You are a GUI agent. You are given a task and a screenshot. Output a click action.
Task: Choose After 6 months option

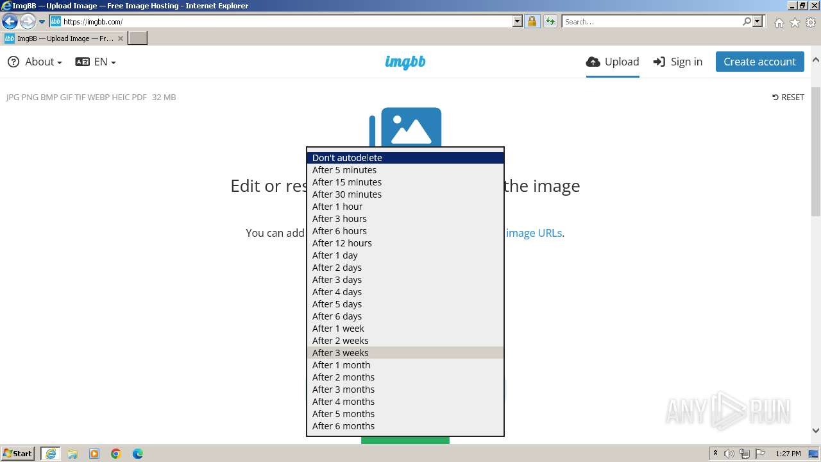405,426
